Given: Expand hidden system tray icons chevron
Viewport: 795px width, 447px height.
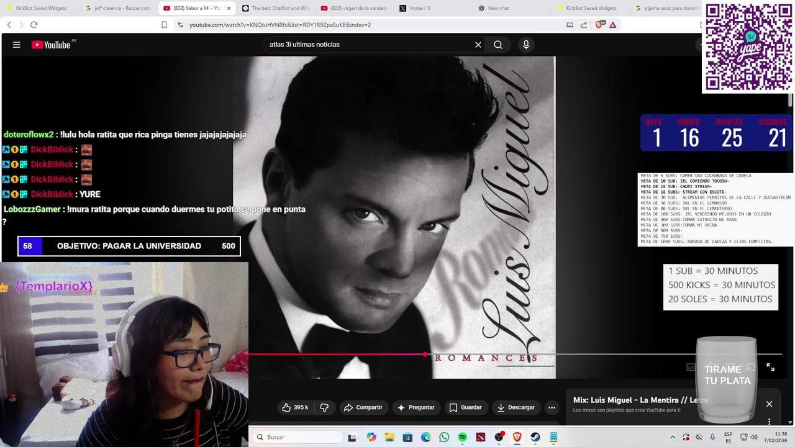Looking at the screenshot, I should coord(672,437).
